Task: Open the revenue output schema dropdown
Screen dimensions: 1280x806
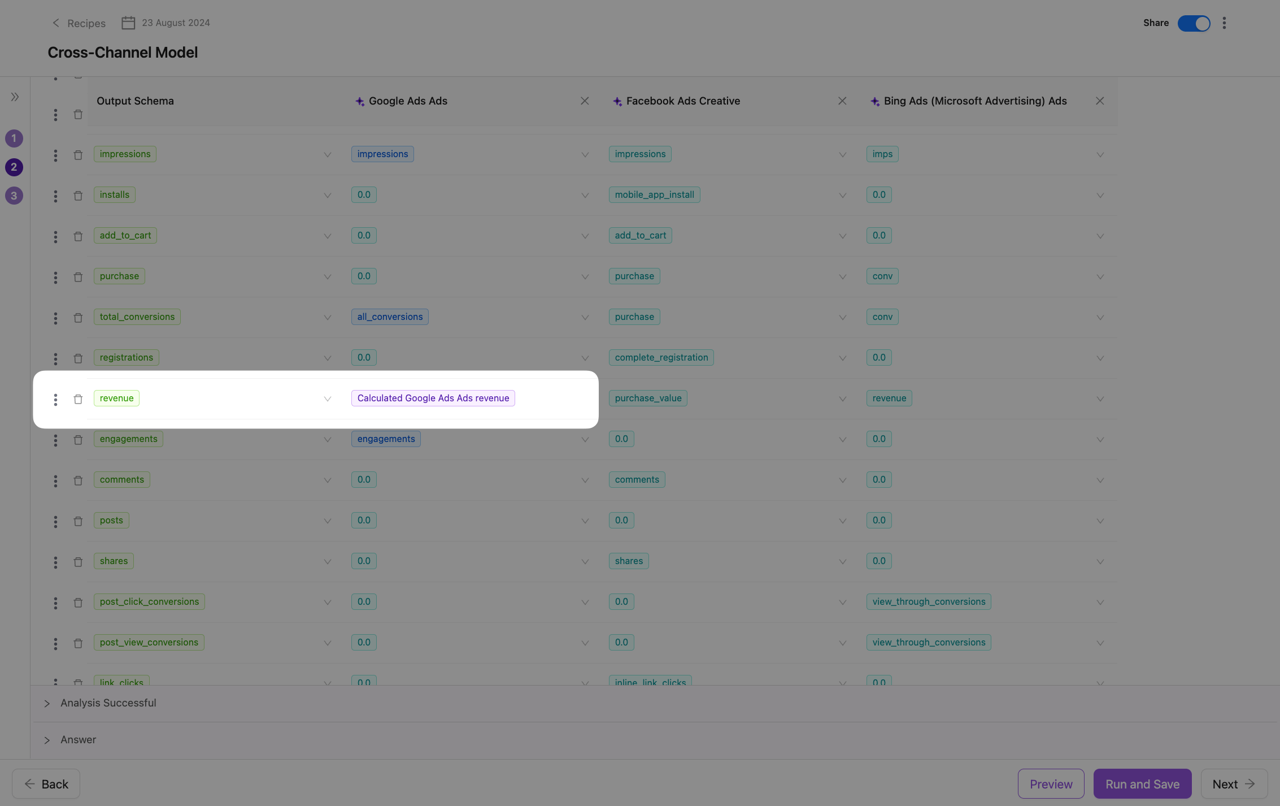Action: tap(327, 399)
